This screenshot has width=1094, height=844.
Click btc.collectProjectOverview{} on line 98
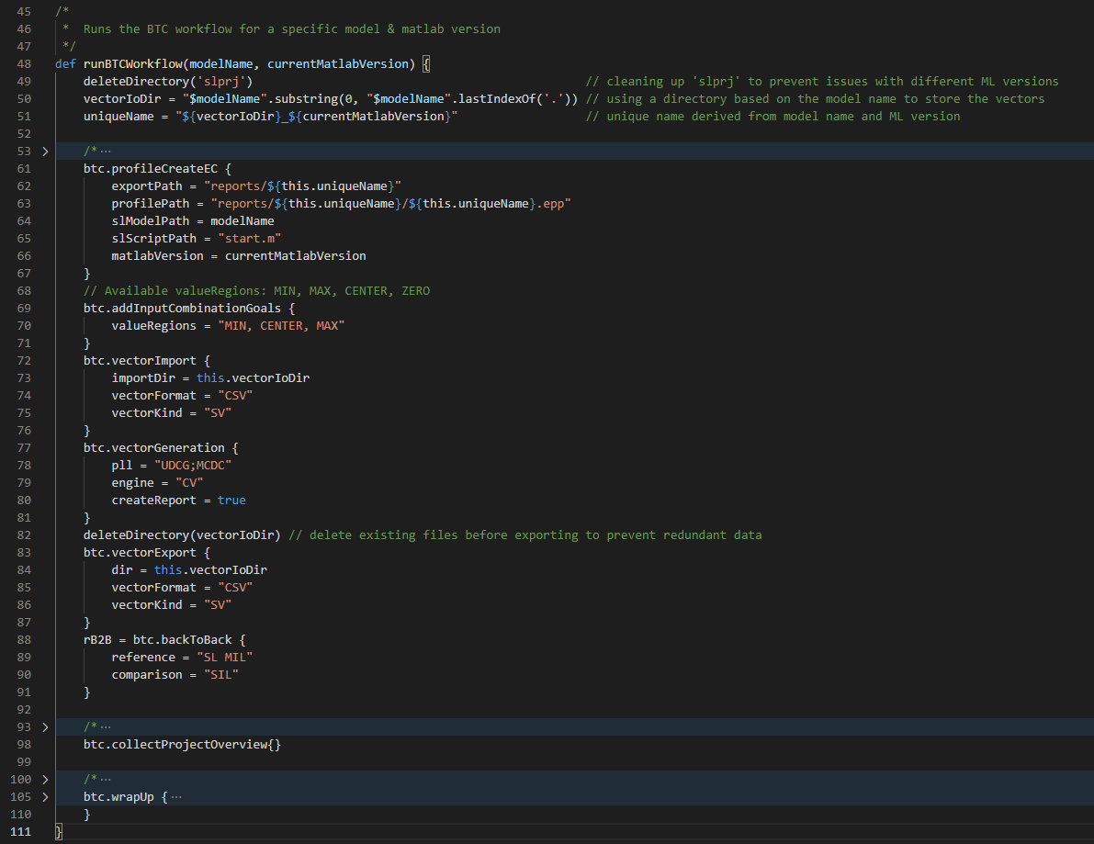coord(181,744)
